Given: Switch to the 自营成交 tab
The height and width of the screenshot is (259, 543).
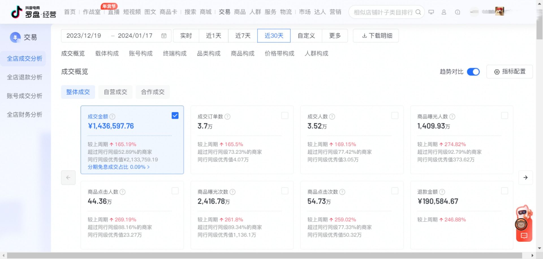Looking at the screenshot, I should click(x=115, y=92).
